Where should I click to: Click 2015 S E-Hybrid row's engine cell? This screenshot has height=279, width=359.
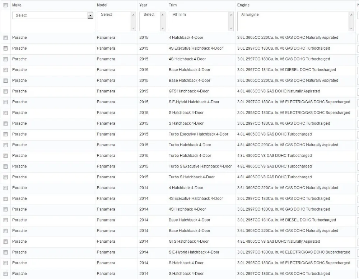(294, 102)
